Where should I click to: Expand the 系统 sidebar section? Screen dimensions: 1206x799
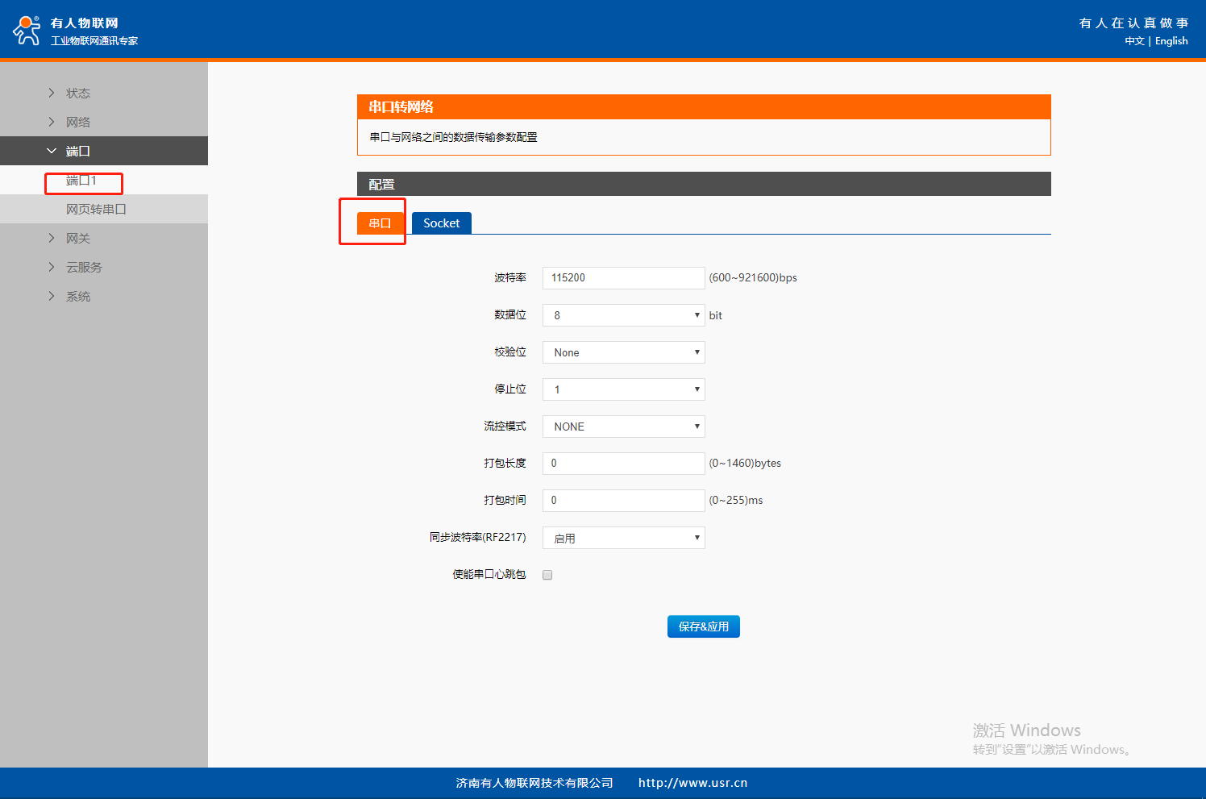tap(77, 296)
